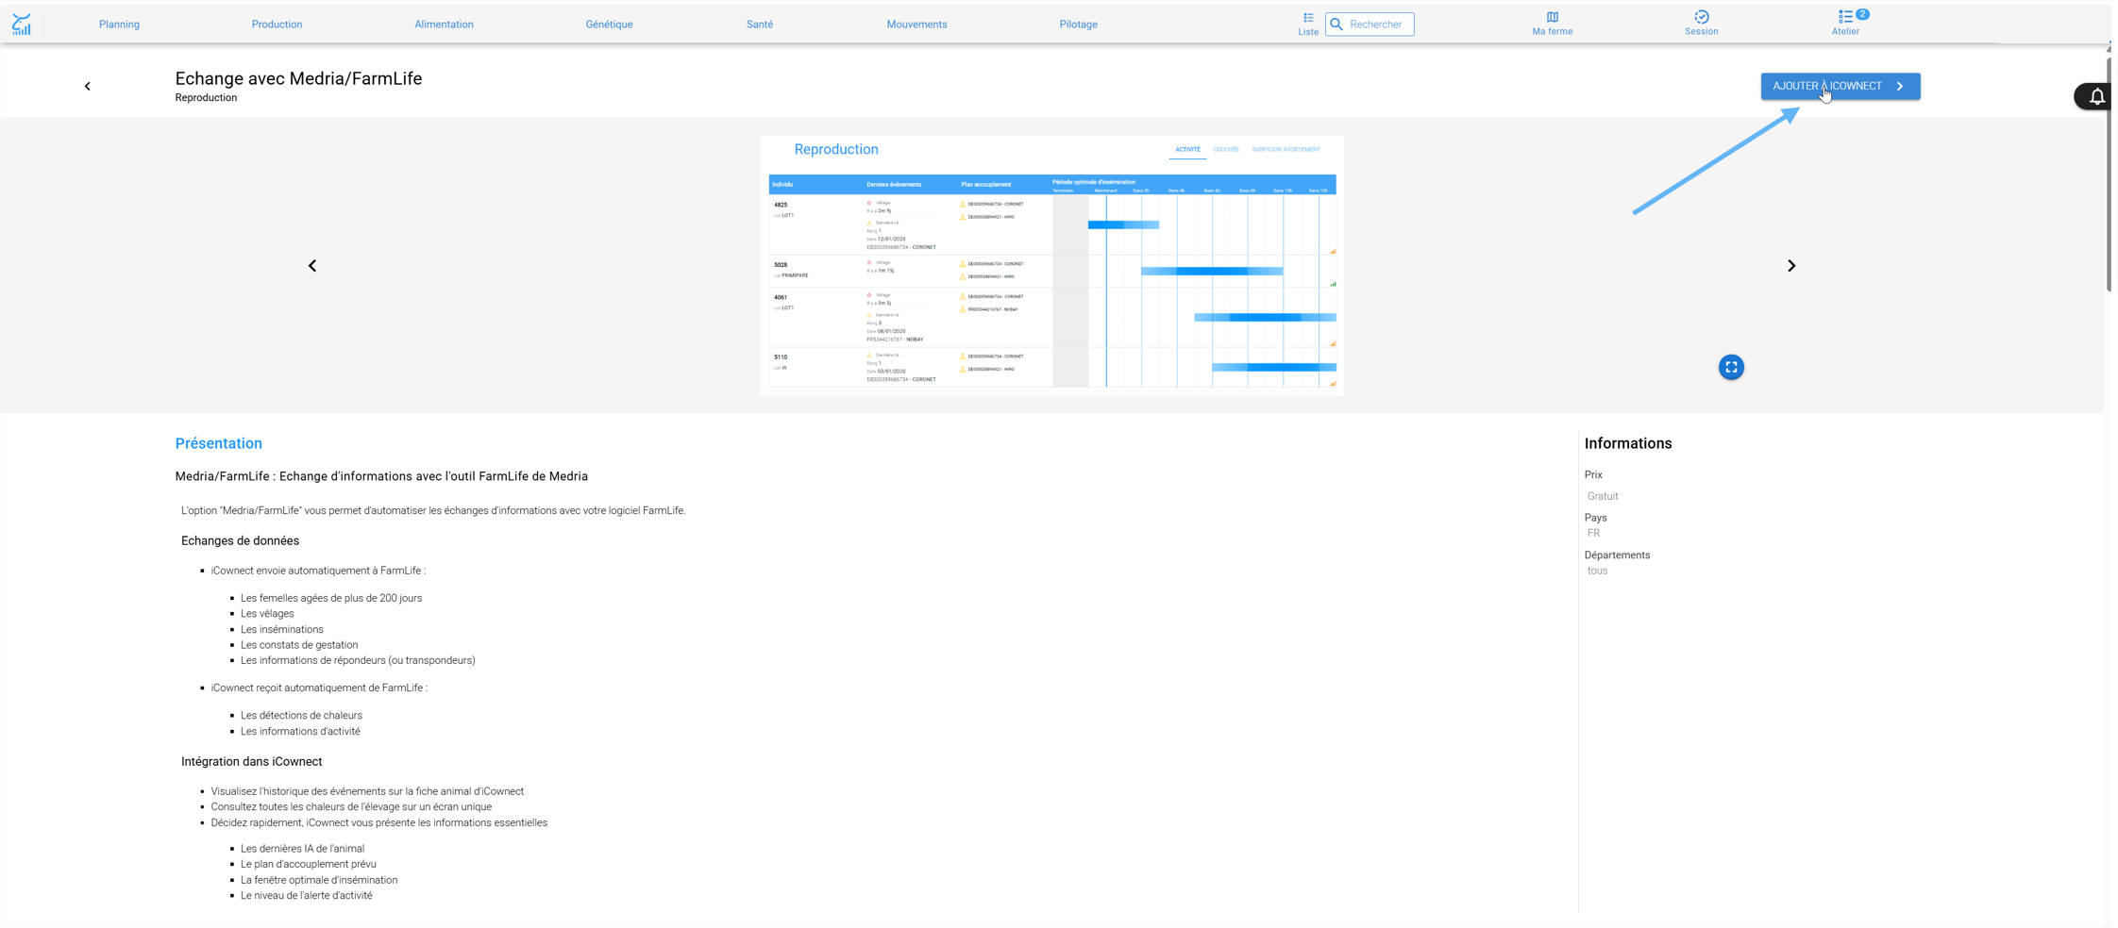The height and width of the screenshot is (928, 2118).
Task: Open the Planning menu
Action: [x=119, y=25]
